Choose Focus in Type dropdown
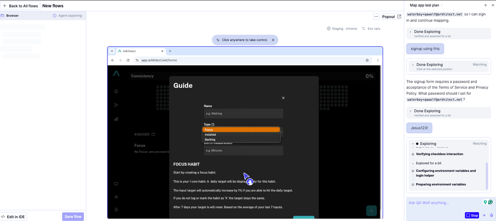The width and height of the screenshot is (496, 221). click(x=241, y=130)
